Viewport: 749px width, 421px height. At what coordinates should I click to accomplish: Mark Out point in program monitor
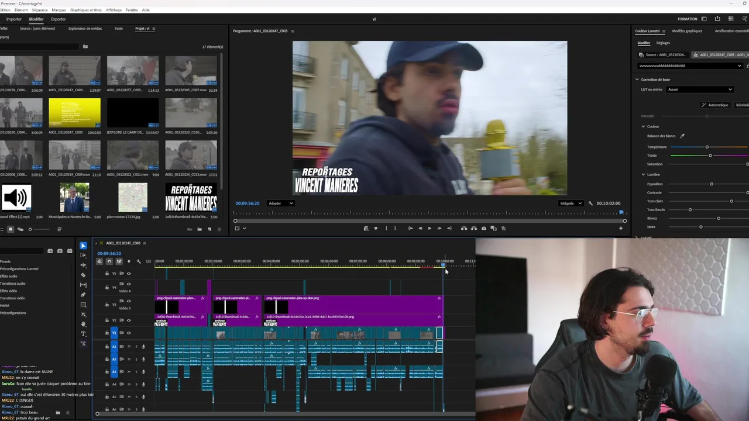pyautogui.click(x=395, y=229)
